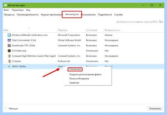This screenshot has width=167, height=115.
Task: Select the Автозагрузка tab
Action: pyautogui.click(x=72, y=14)
